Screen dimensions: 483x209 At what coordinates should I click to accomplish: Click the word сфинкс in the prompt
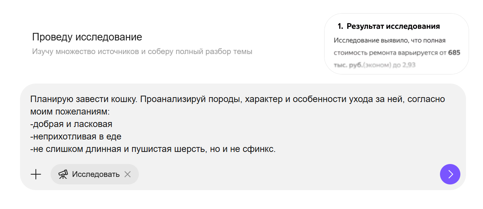click(261, 149)
